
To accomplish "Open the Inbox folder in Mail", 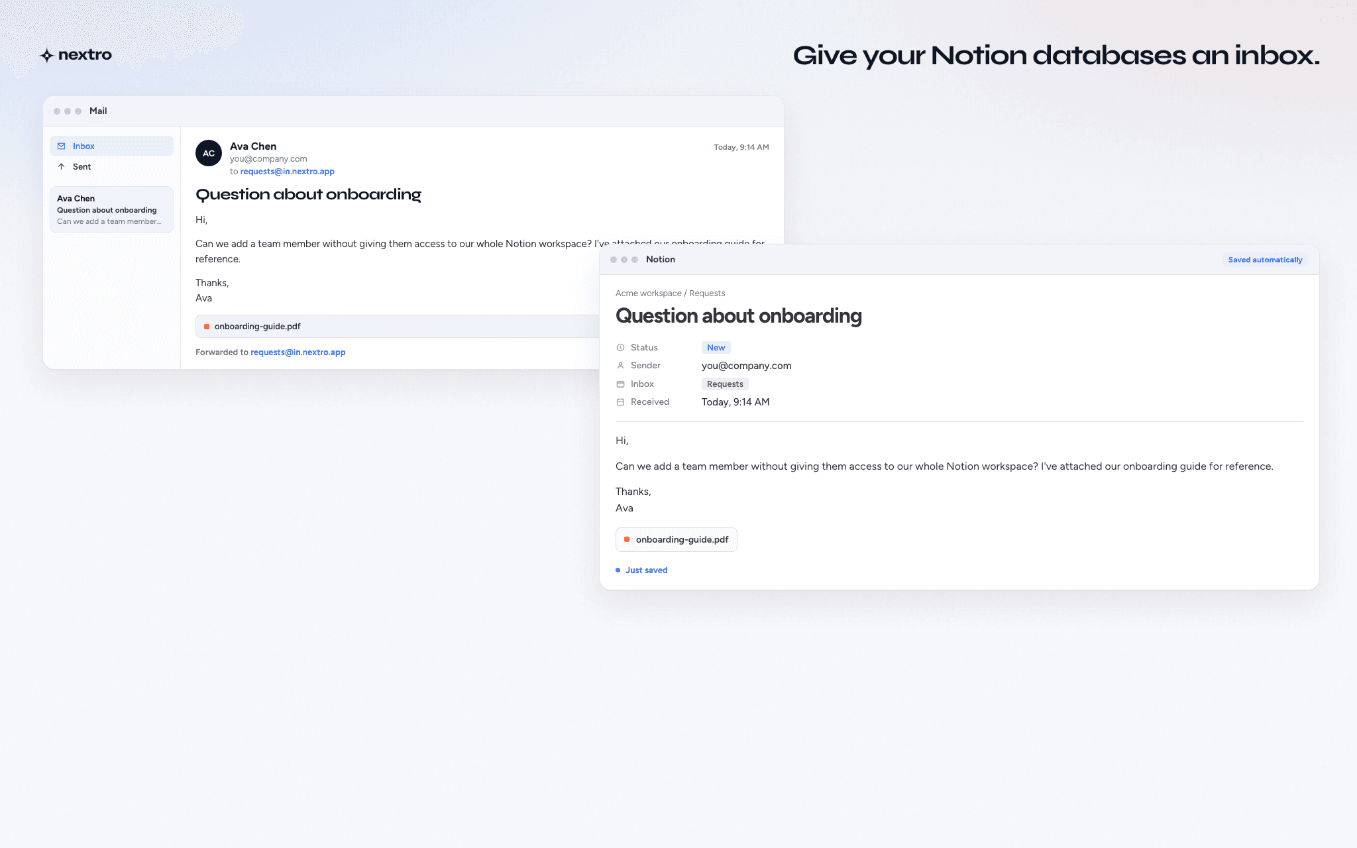I will pyautogui.click(x=111, y=146).
